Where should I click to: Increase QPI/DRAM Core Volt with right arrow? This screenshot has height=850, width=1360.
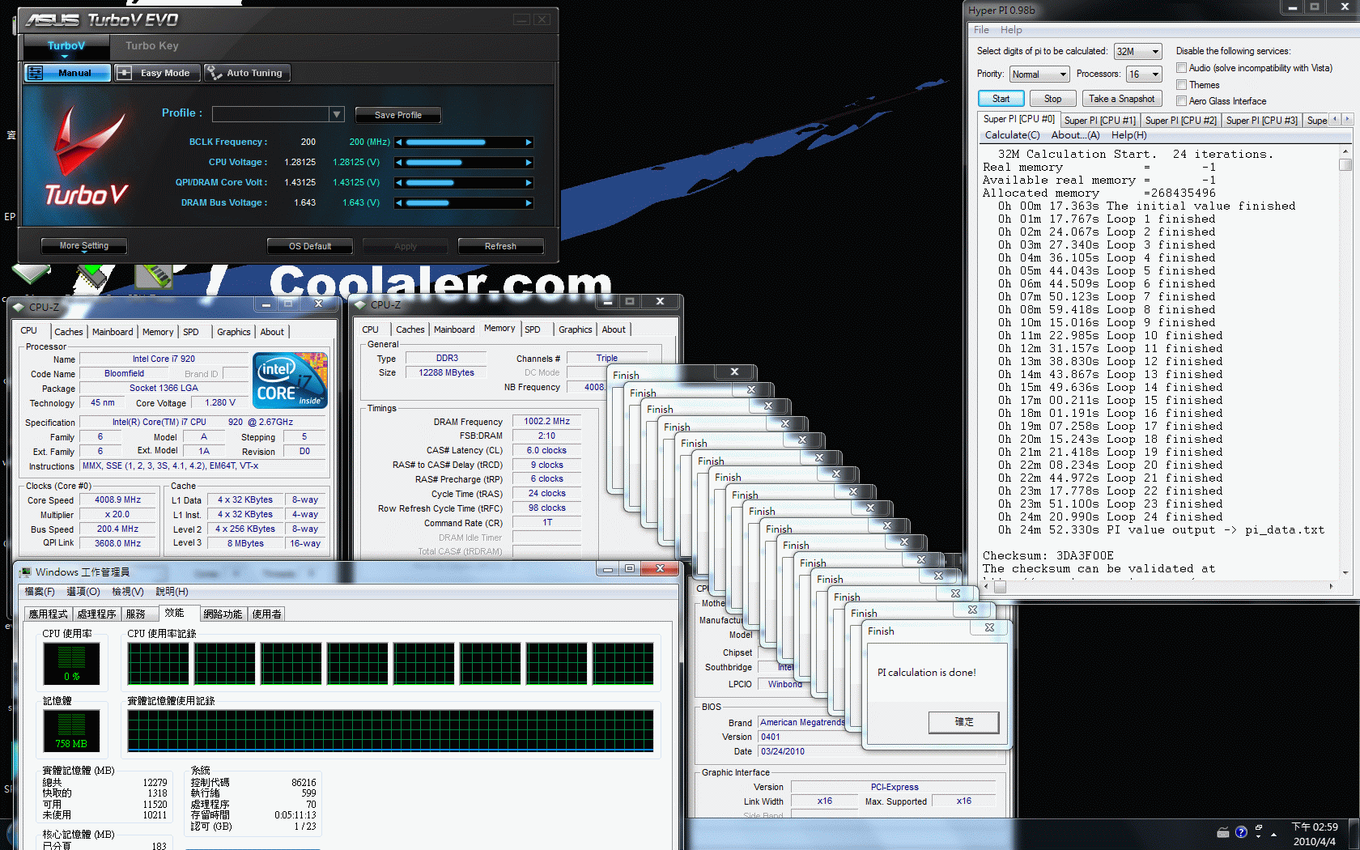529,182
